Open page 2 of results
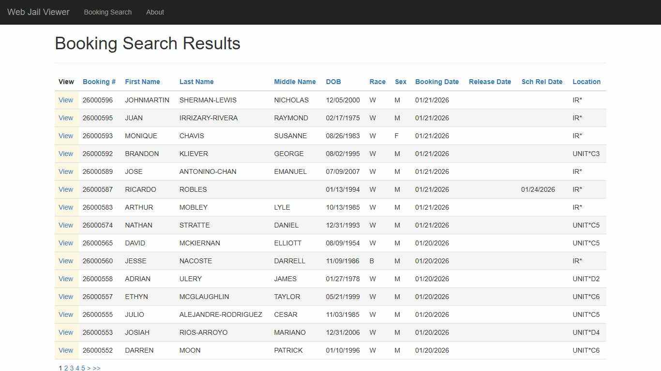Screen dimensions: 661x371 coord(65,368)
